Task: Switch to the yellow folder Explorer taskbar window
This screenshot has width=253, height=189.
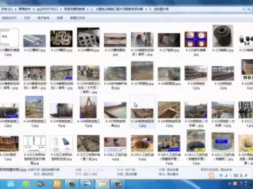Action: coord(103,184)
